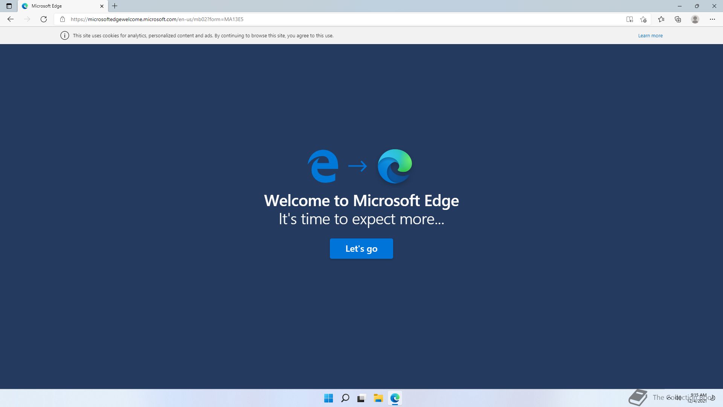Click the Let's go button
This screenshot has width=723, height=407.
pos(361,249)
